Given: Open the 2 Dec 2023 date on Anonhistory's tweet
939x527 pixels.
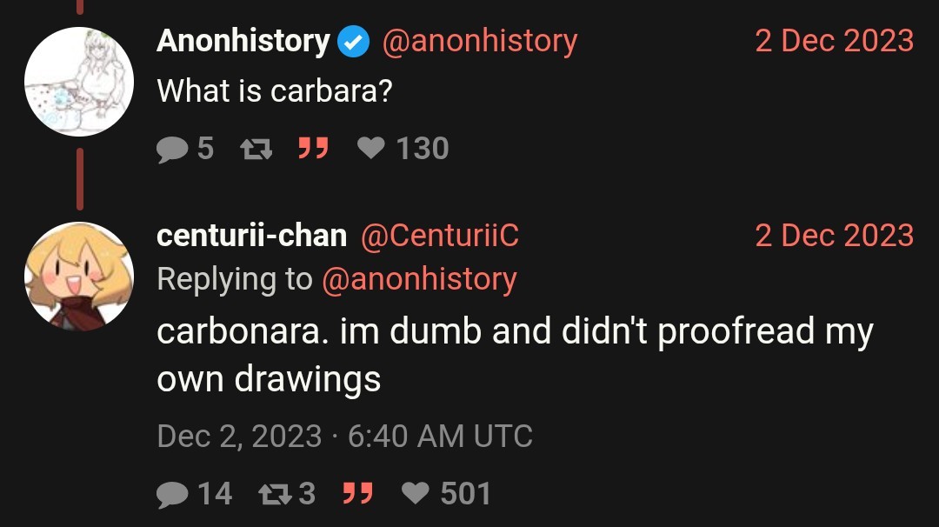Looking at the screenshot, I should [834, 41].
